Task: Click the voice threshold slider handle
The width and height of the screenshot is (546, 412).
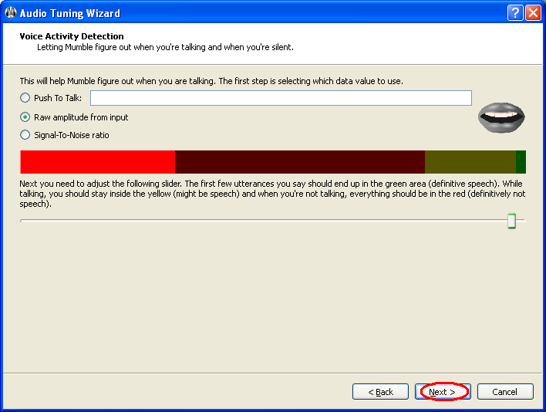Action: click(x=511, y=221)
